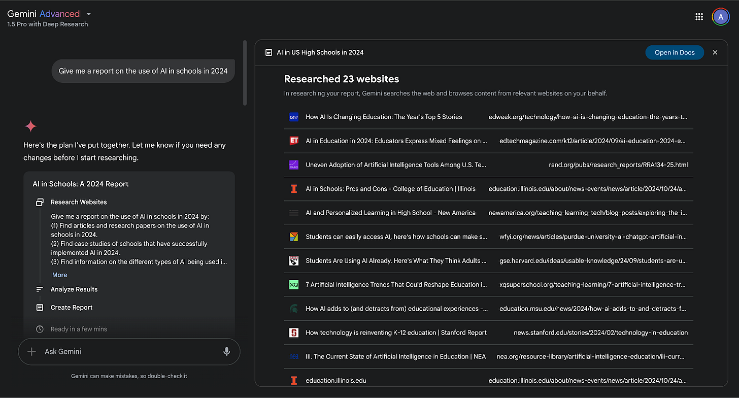Click the newamerica.org URL text
This screenshot has width=739, height=398.
(x=588, y=213)
